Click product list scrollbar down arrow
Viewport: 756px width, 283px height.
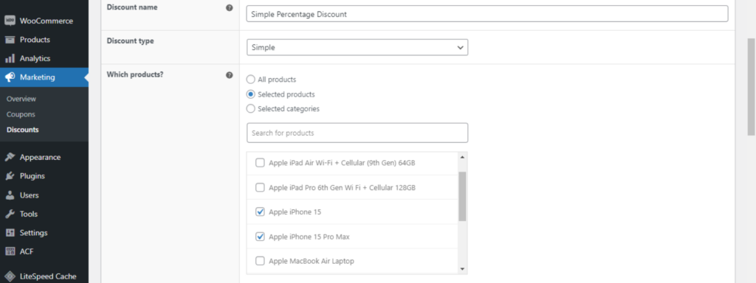(462, 269)
